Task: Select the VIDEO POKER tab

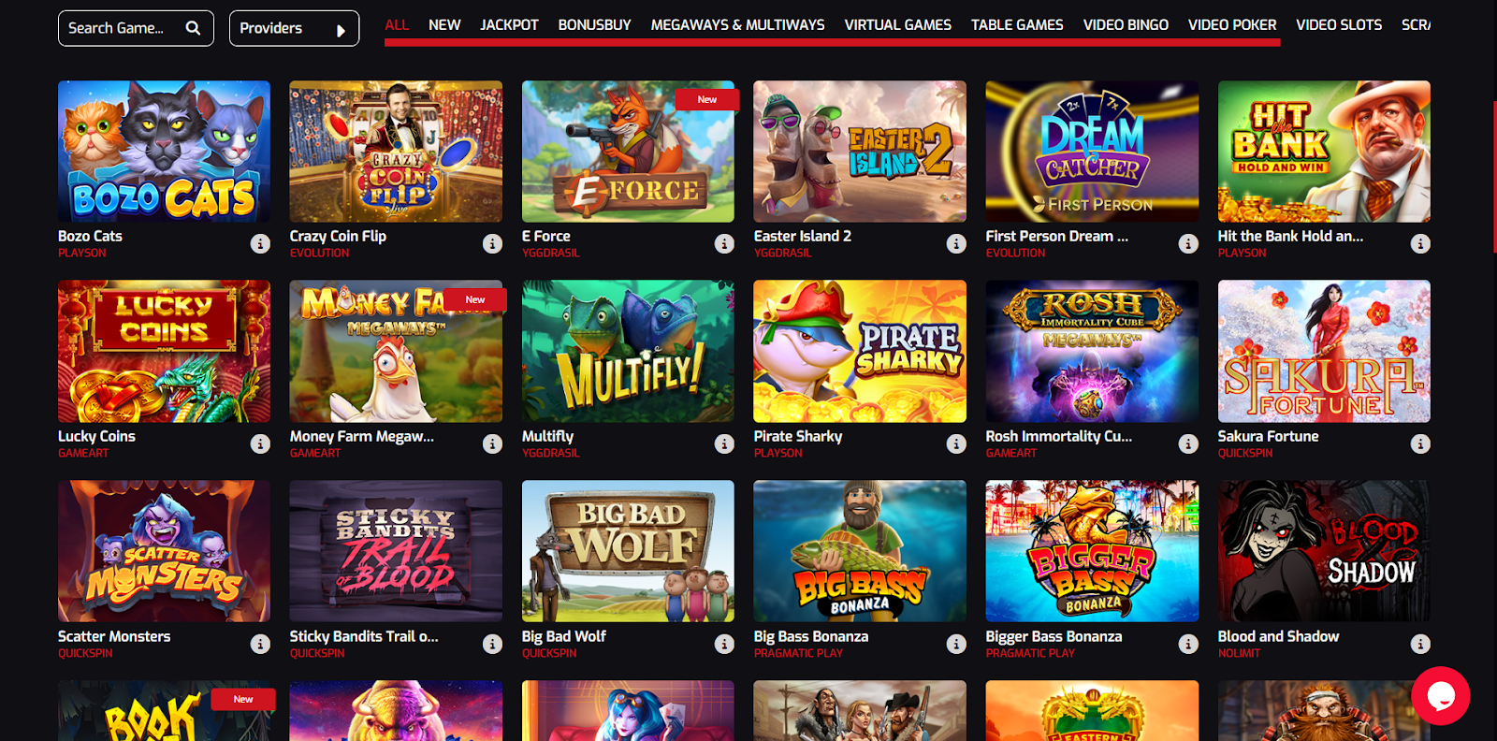Action: coord(1232,25)
